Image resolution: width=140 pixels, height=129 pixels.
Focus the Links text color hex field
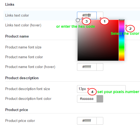tap(87, 16)
